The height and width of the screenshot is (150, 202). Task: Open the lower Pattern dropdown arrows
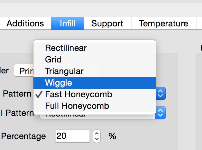coord(161,113)
